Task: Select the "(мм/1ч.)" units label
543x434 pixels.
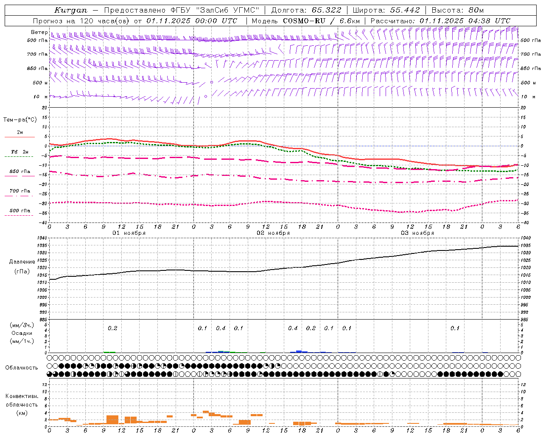Action: [22, 341]
